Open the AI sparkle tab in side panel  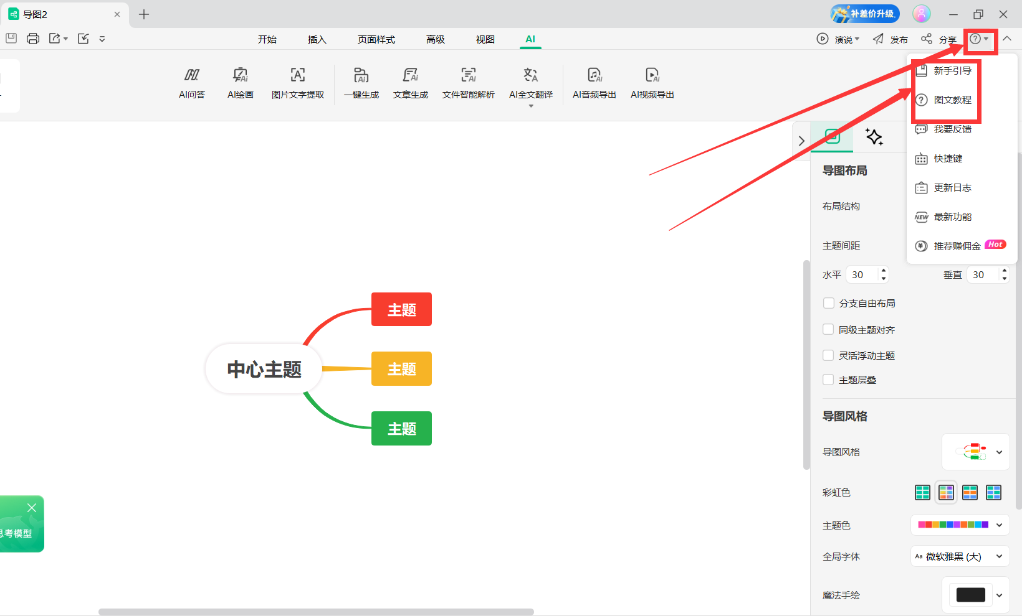[x=874, y=137]
